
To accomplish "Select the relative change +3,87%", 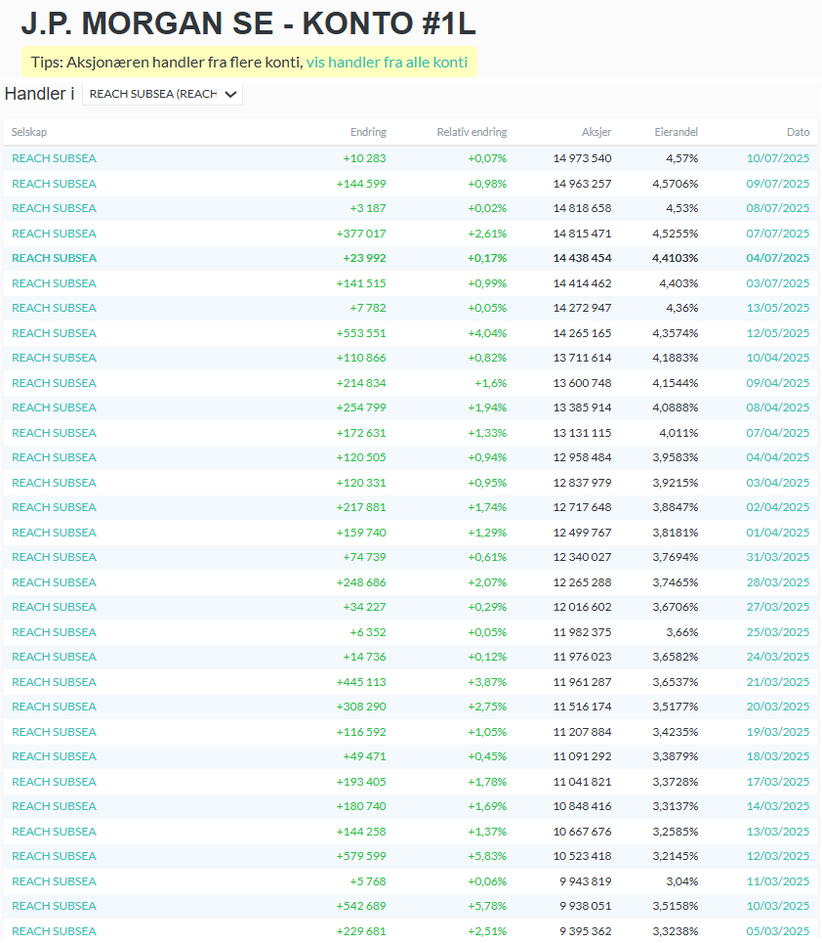I will (487, 683).
